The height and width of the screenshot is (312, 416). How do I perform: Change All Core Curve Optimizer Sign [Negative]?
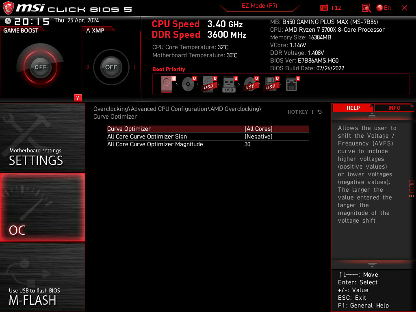(258, 136)
